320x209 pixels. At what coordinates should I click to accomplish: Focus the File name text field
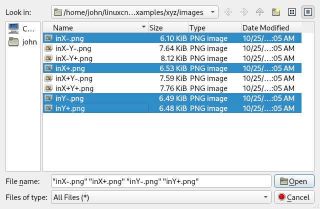pyautogui.click(x=161, y=181)
